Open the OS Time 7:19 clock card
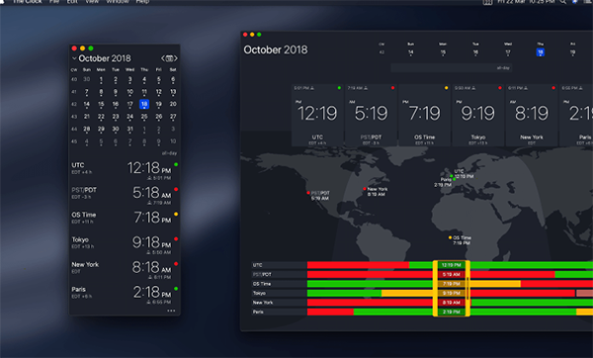Image resolution: width=593 pixels, height=358 pixels. [x=424, y=115]
